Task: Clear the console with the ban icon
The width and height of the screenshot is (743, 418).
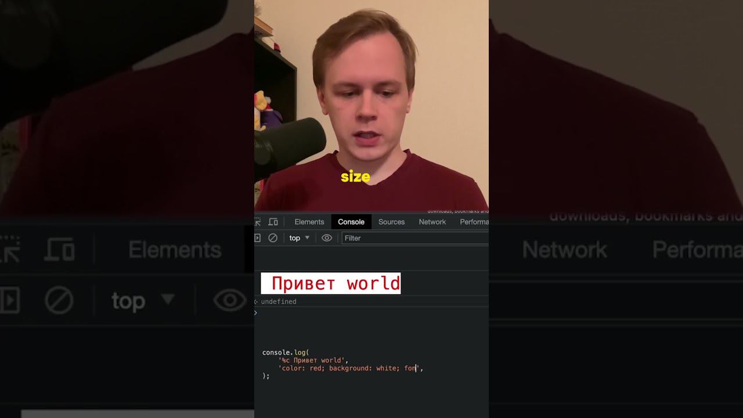Action: click(273, 238)
